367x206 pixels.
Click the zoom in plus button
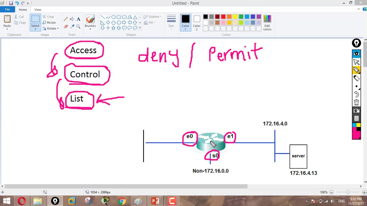(x=364, y=192)
